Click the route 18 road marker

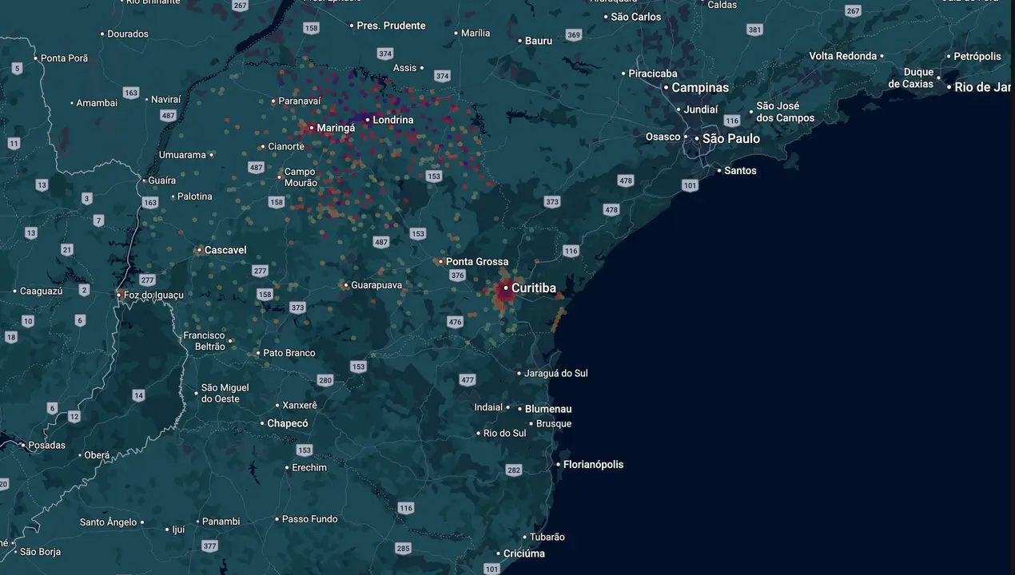tap(10, 338)
